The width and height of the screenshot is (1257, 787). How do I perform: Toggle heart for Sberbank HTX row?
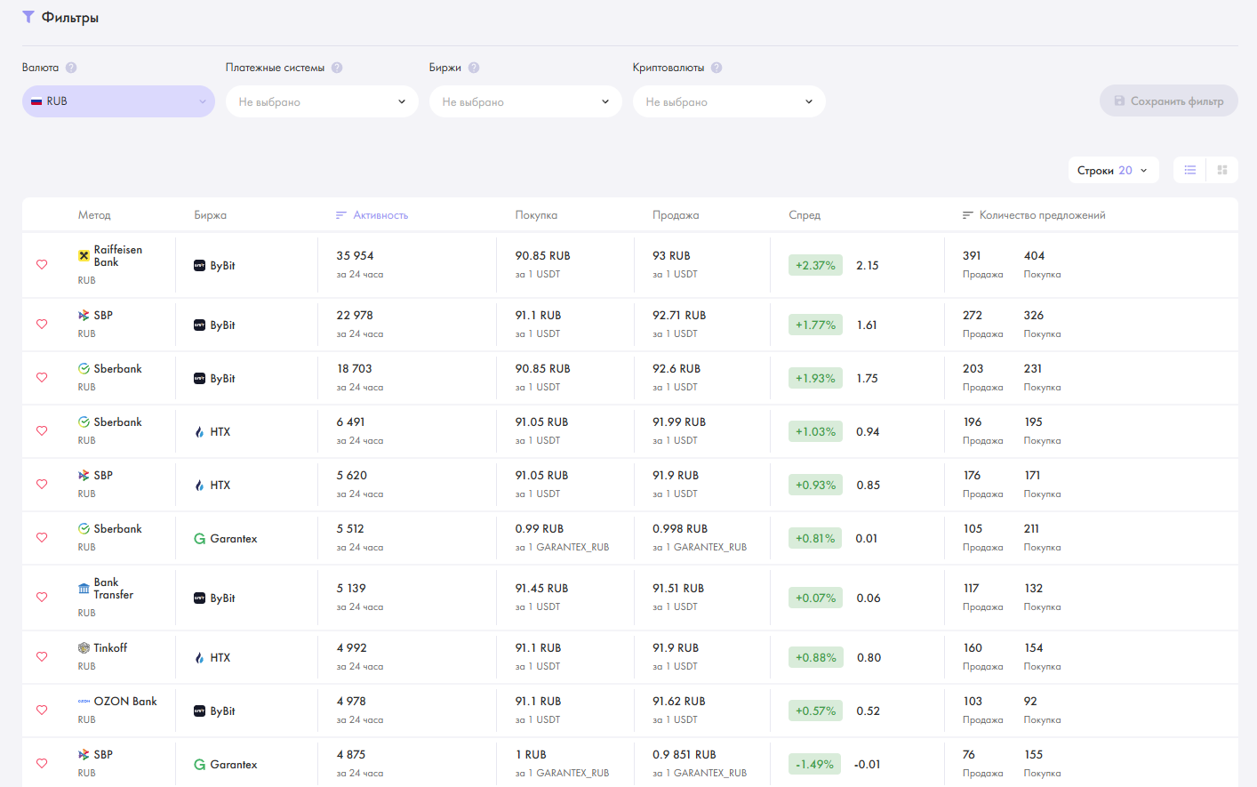(x=42, y=431)
